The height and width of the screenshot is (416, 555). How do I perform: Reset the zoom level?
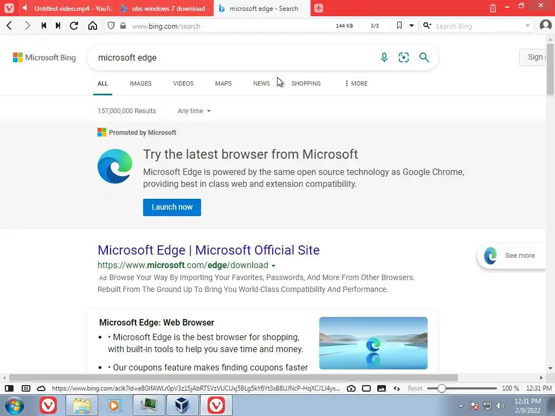coord(415,388)
